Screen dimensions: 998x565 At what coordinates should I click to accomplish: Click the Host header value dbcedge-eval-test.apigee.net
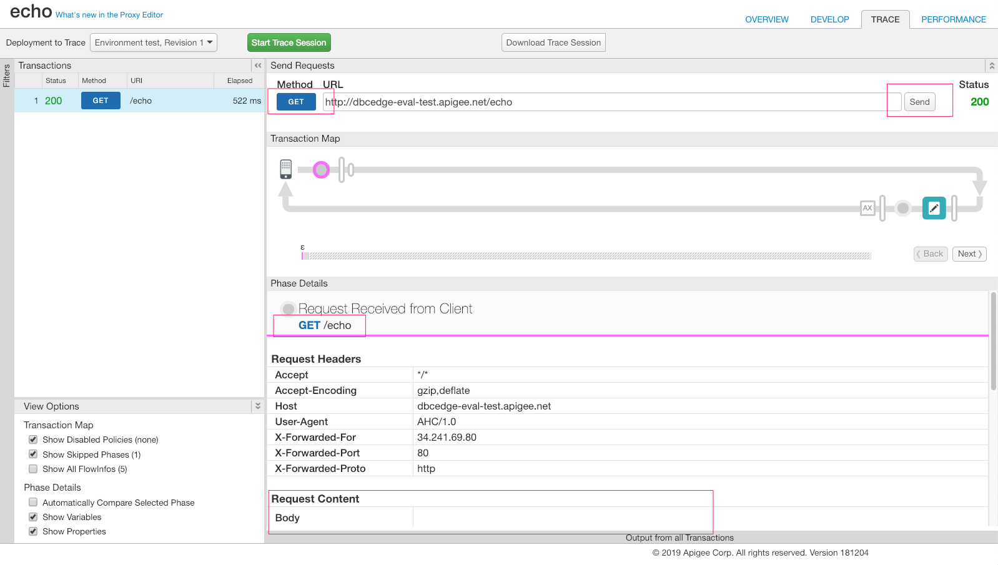click(x=484, y=406)
